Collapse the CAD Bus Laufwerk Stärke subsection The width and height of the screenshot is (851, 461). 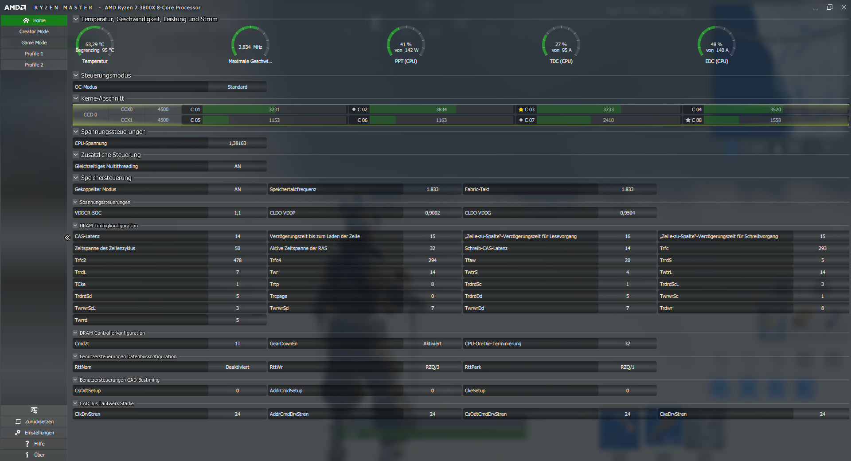point(75,403)
